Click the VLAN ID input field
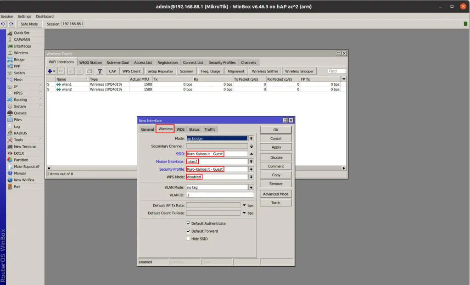The height and width of the screenshot is (285, 470). [x=220, y=195]
